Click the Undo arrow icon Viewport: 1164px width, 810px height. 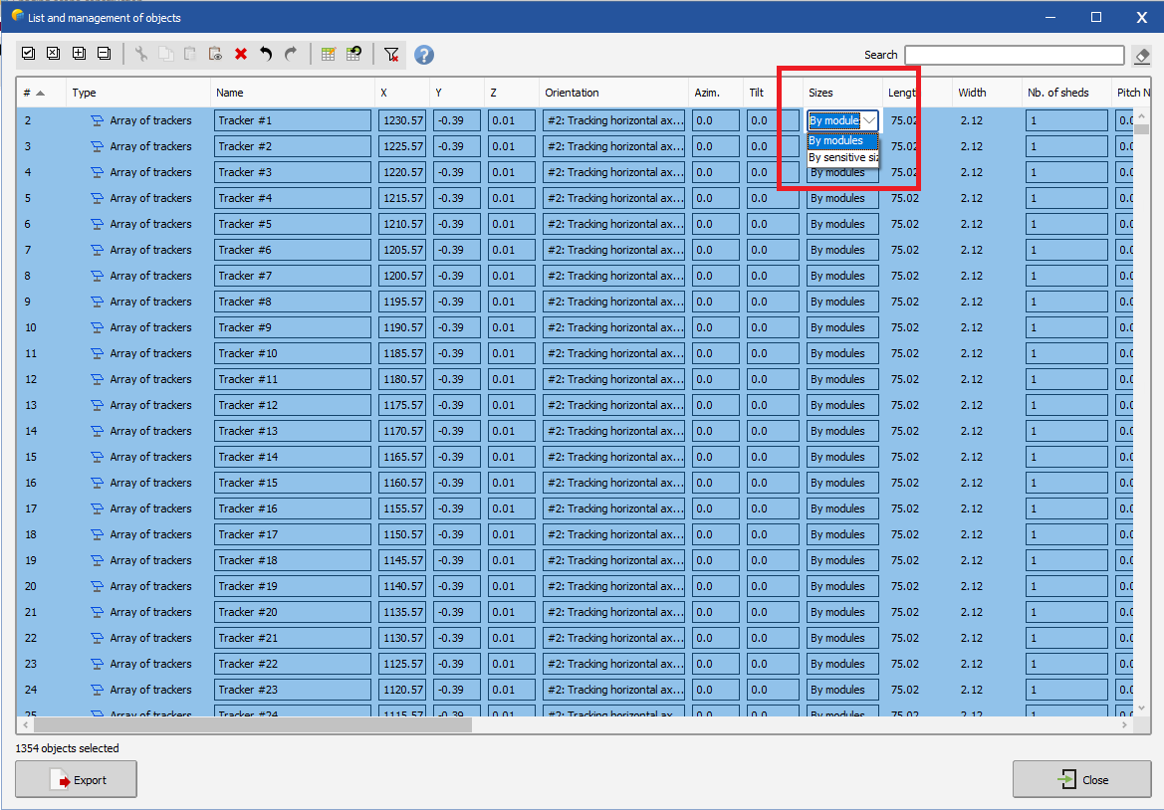(266, 55)
